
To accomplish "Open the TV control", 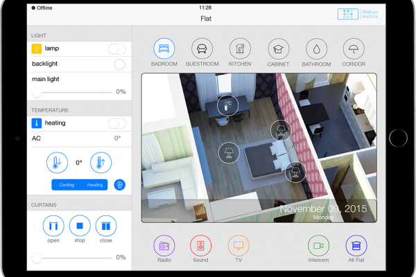I will (x=238, y=245).
